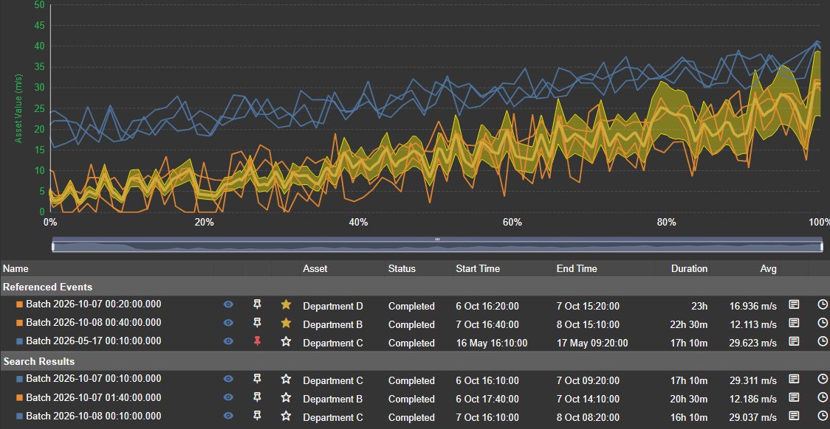The width and height of the screenshot is (830, 429).
Task: Toggle eye icon for Batch 2026-05-17 00:10:00.000
Action: [228, 341]
